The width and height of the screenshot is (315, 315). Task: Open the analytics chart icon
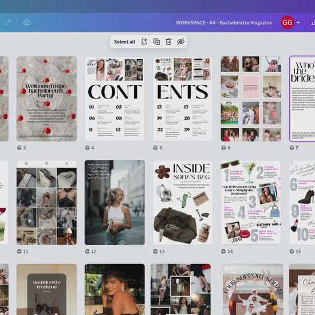[x=313, y=22]
